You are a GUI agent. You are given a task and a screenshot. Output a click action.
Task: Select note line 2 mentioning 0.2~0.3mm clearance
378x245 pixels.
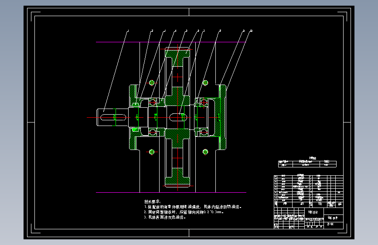coord(184,212)
